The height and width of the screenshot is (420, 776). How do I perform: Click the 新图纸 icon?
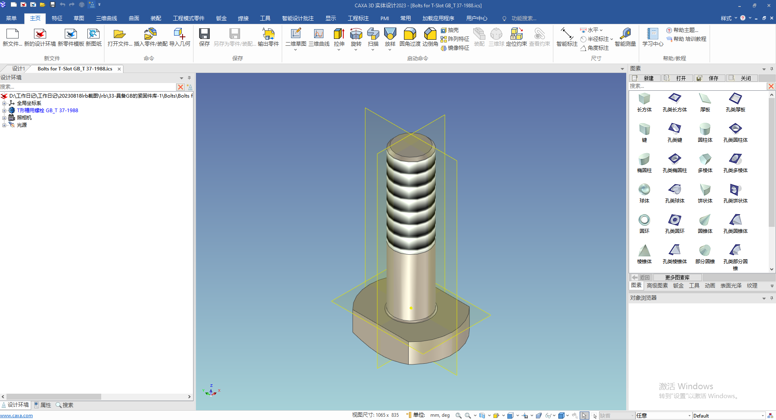point(94,37)
